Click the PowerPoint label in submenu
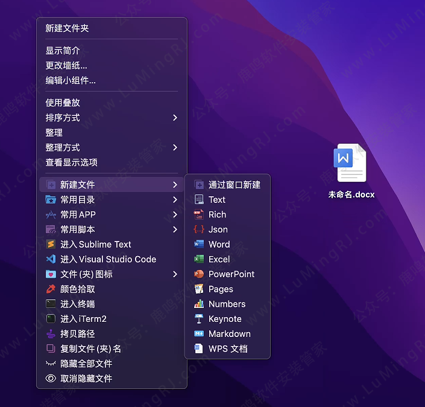 tap(231, 274)
